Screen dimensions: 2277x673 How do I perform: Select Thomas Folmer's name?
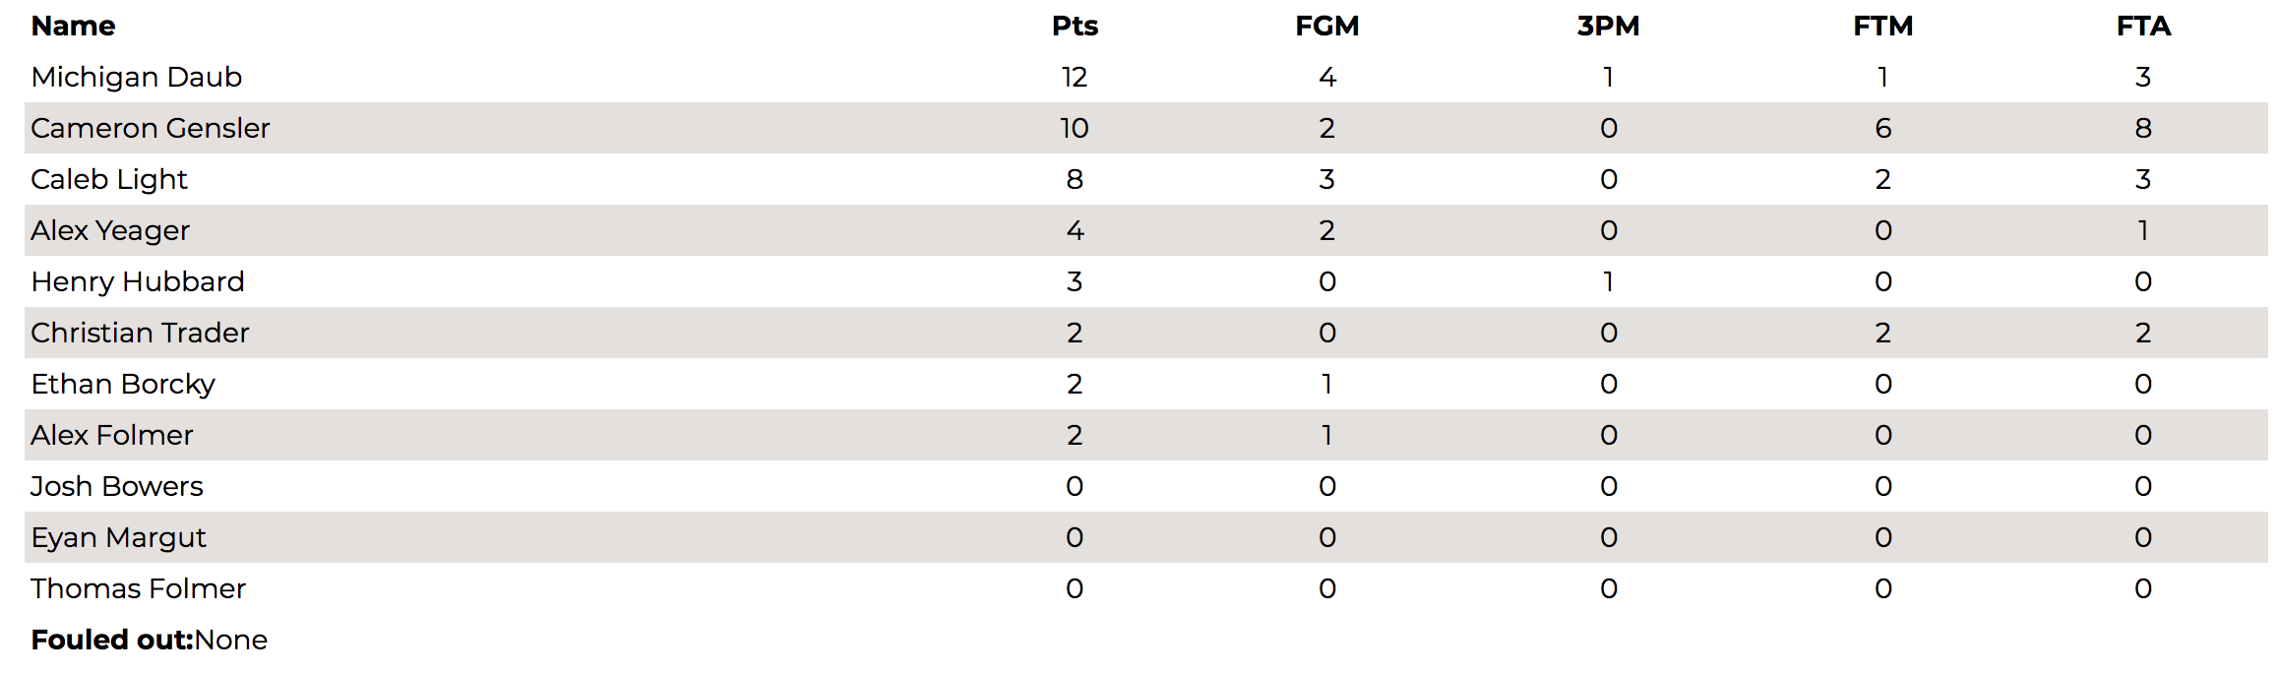coord(138,588)
